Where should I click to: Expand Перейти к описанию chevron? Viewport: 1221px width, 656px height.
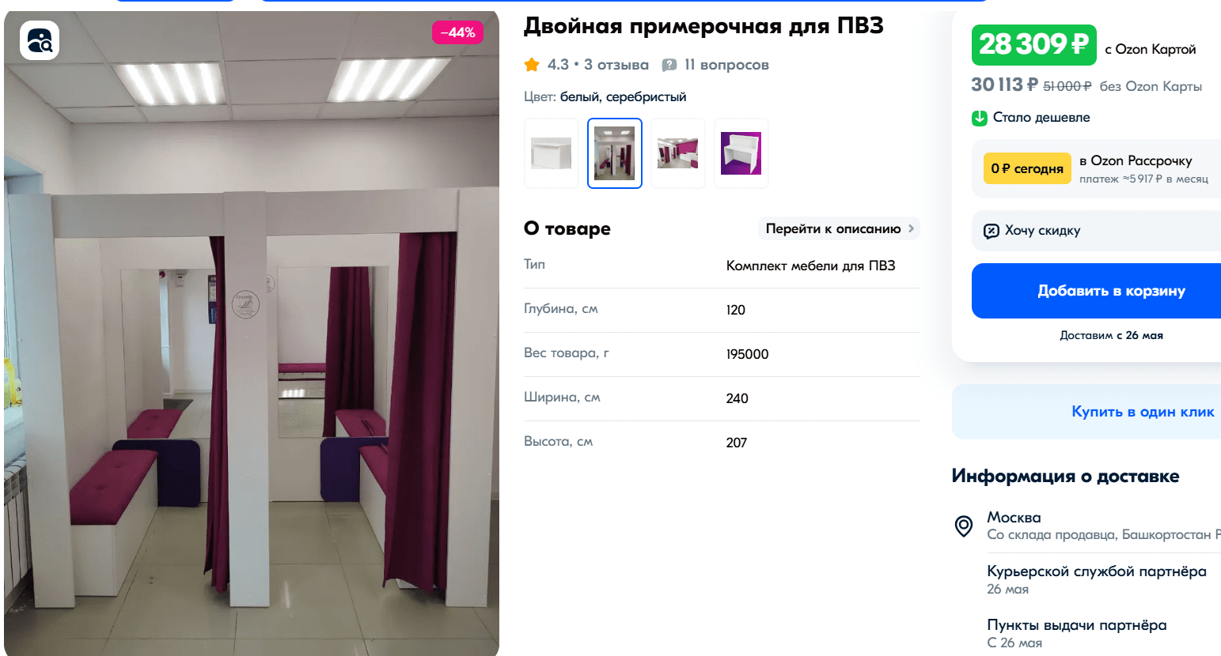point(911,228)
